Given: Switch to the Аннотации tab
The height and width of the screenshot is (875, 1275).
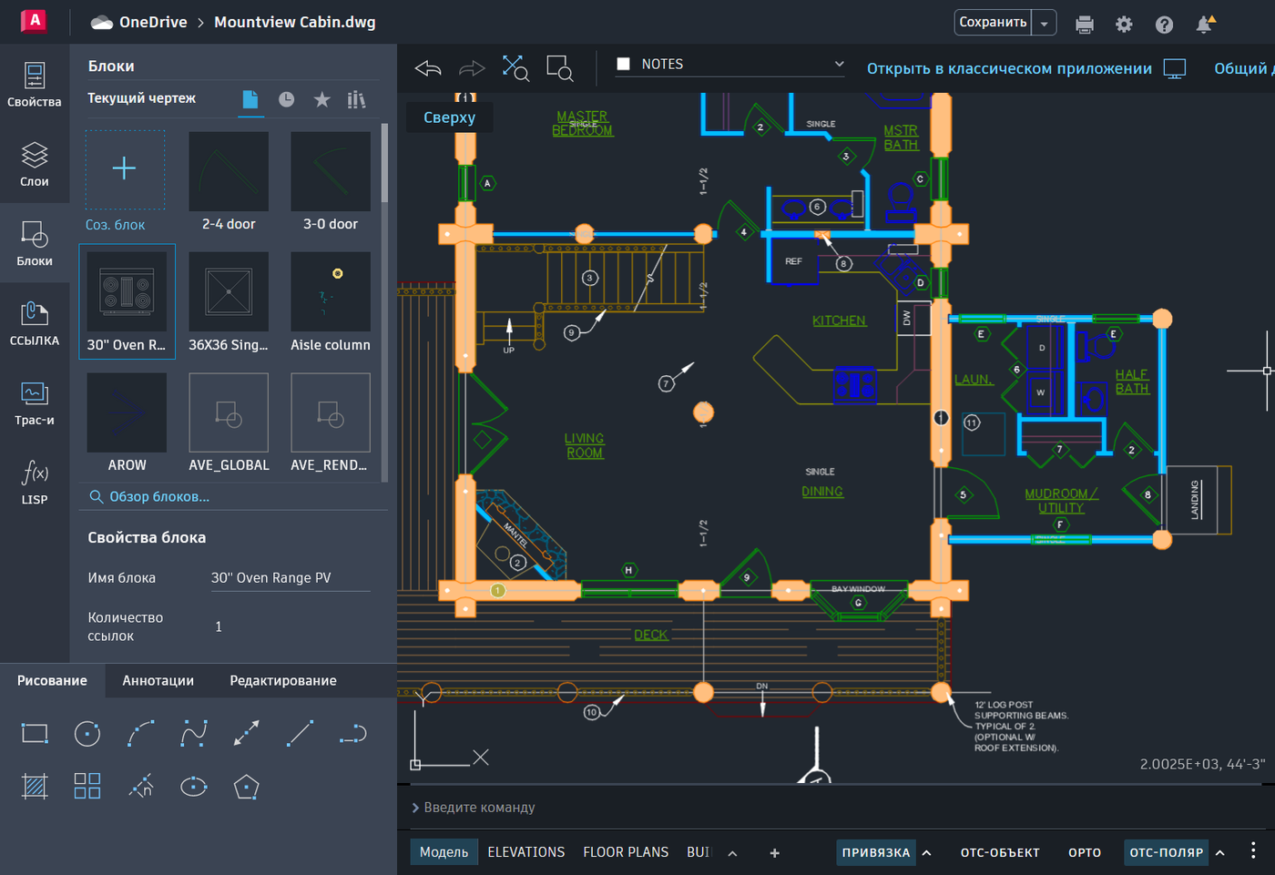Looking at the screenshot, I should coord(158,680).
